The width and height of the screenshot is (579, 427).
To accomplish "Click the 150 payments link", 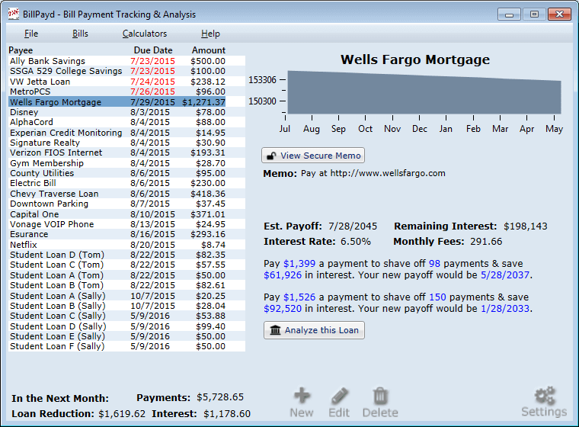I will pos(437,297).
